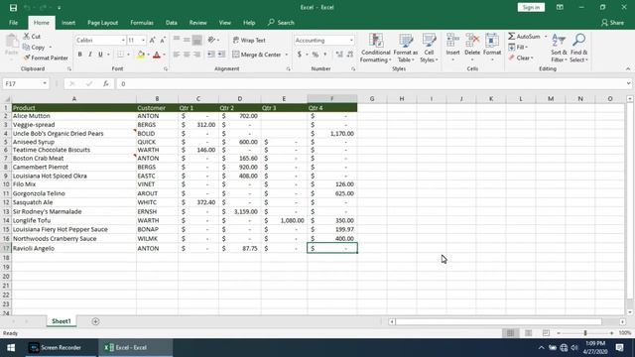Expand the formula bar
This screenshot has height=357, width=635.
point(628,83)
